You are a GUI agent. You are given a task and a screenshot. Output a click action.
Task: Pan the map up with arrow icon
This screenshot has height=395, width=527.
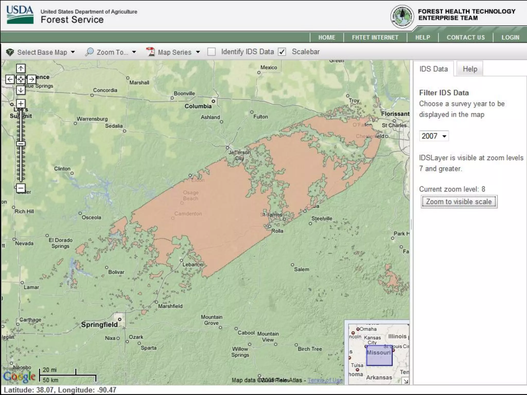click(x=21, y=68)
